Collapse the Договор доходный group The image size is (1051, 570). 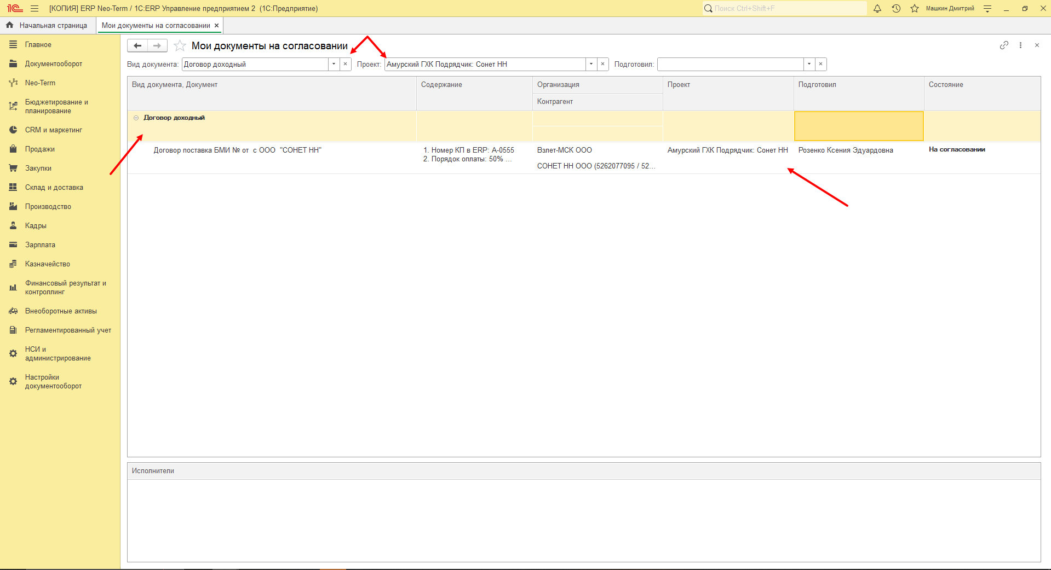136,118
